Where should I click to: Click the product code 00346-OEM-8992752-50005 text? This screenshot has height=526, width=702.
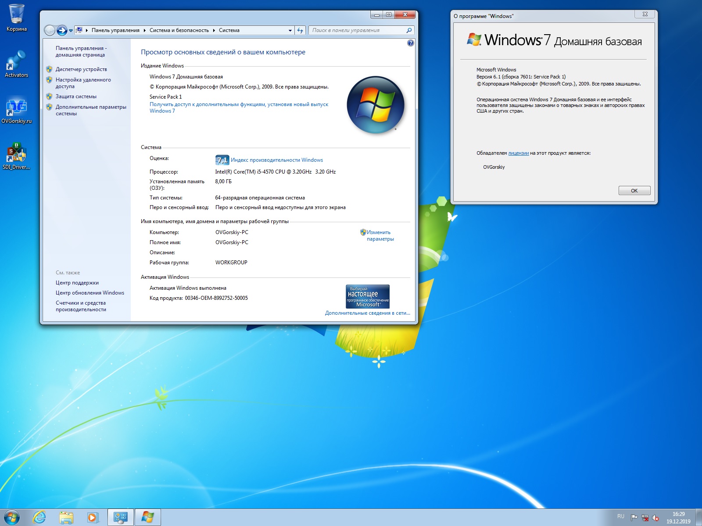pos(216,298)
